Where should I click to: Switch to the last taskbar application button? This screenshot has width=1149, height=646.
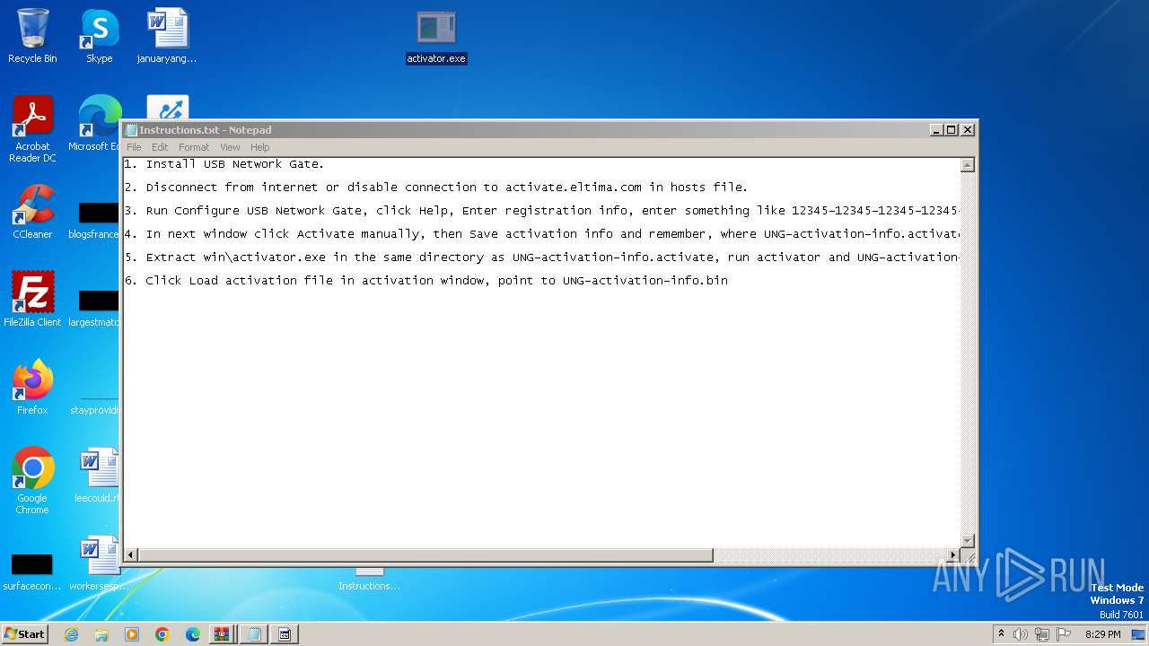tap(285, 634)
